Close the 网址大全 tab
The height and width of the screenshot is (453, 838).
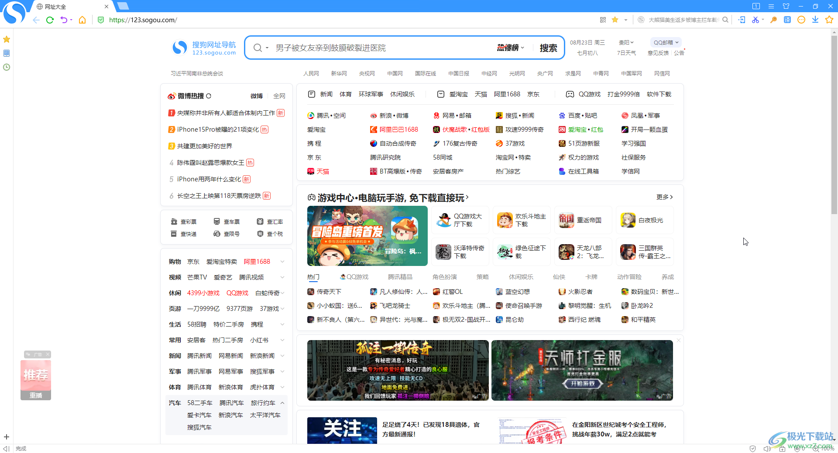tap(106, 7)
